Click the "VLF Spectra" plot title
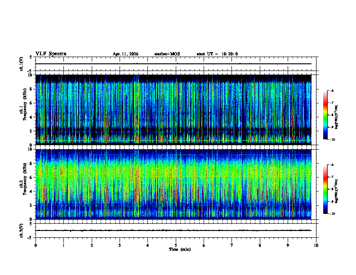The width and height of the screenshot is (356, 275). 51,53
